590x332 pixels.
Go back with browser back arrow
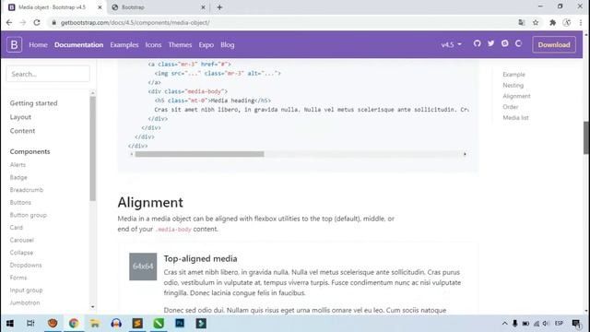[9, 22]
